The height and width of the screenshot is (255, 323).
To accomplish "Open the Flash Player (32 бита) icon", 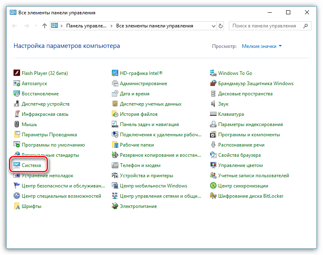I will (x=17, y=73).
